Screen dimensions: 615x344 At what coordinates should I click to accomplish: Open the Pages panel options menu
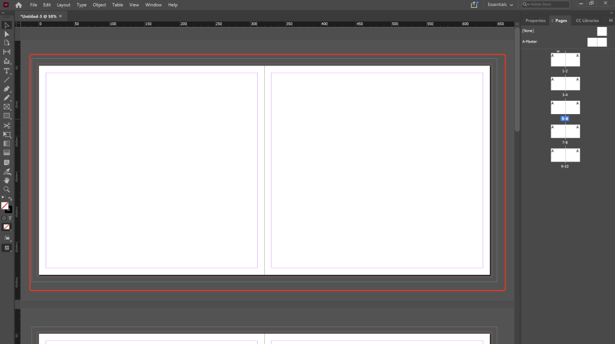pos(610,20)
